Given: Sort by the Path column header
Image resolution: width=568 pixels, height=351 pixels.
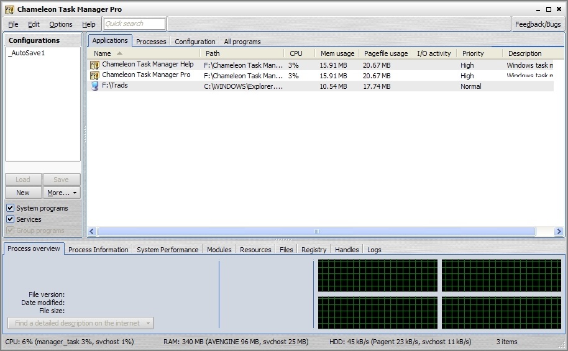Looking at the screenshot, I should [242, 53].
